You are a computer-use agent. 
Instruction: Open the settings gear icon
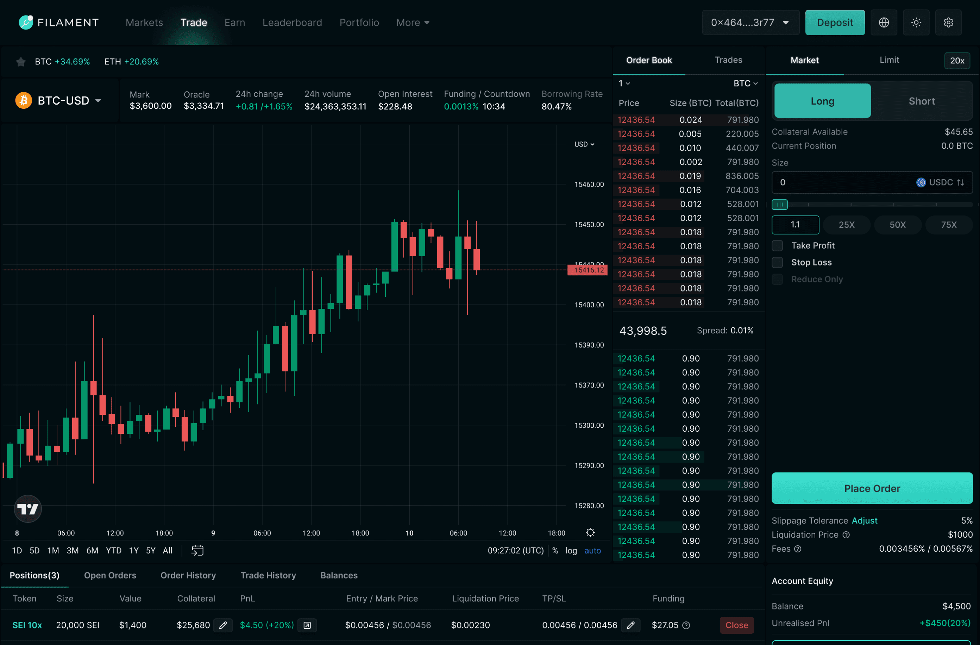[948, 23]
